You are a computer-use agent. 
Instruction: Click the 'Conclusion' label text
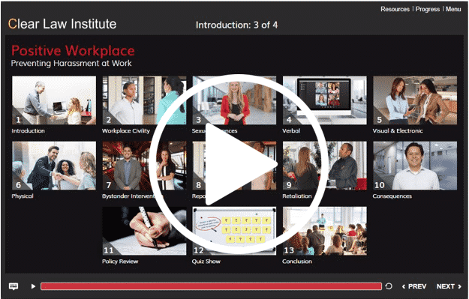pyautogui.click(x=297, y=262)
